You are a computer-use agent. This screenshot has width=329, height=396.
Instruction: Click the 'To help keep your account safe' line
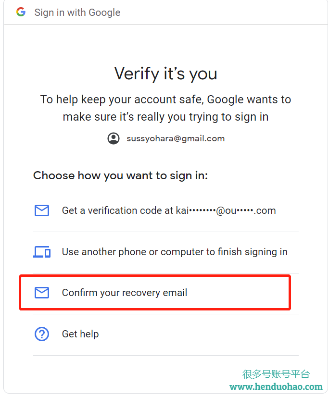click(165, 99)
